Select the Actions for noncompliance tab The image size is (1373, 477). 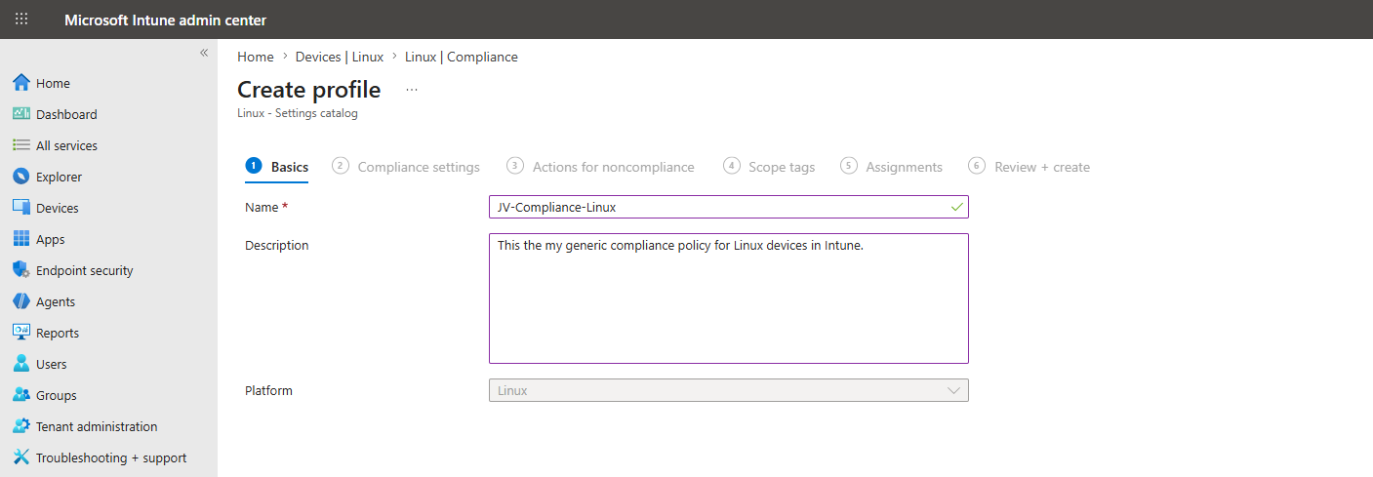pyautogui.click(x=601, y=167)
